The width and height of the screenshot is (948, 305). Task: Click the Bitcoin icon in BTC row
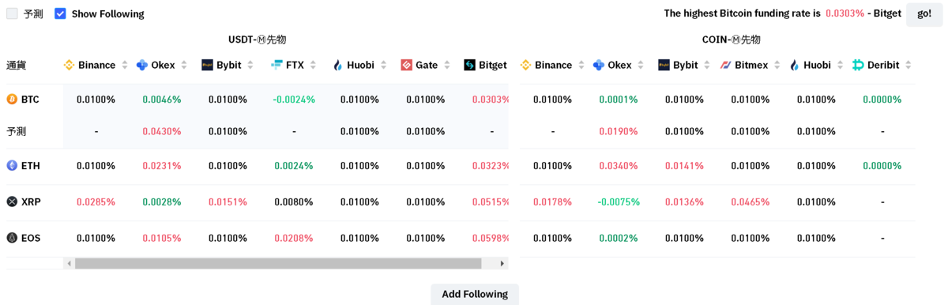12,99
